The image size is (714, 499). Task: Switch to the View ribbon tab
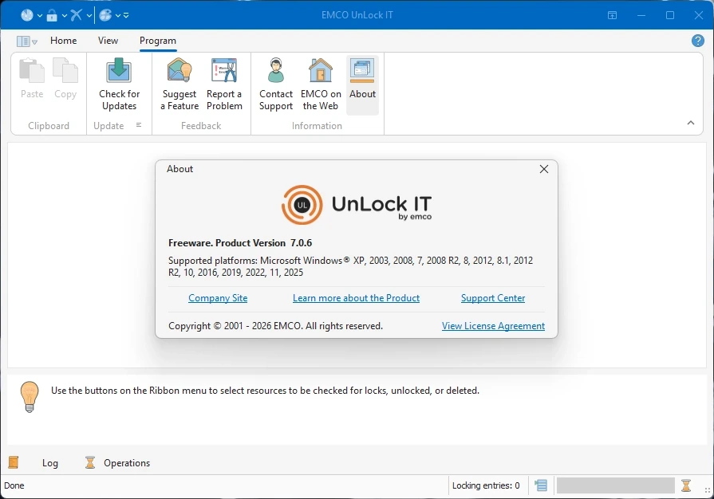(108, 41)
